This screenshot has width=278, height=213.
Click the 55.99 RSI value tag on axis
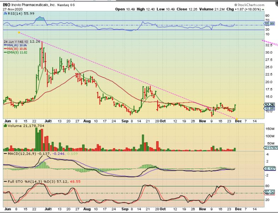pos(270,23)
